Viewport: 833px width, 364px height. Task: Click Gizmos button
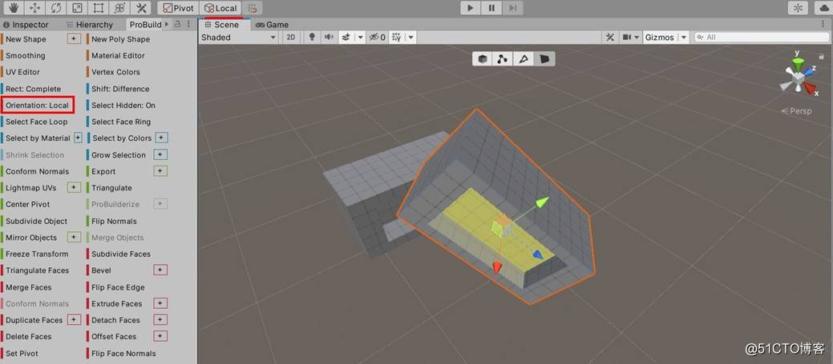659,37
